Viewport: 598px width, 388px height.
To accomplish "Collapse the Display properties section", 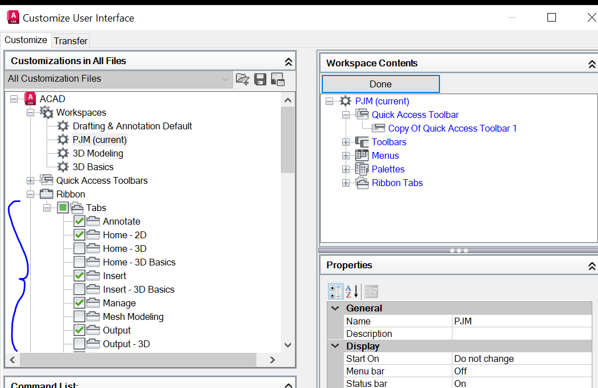I will click(335, 345).
